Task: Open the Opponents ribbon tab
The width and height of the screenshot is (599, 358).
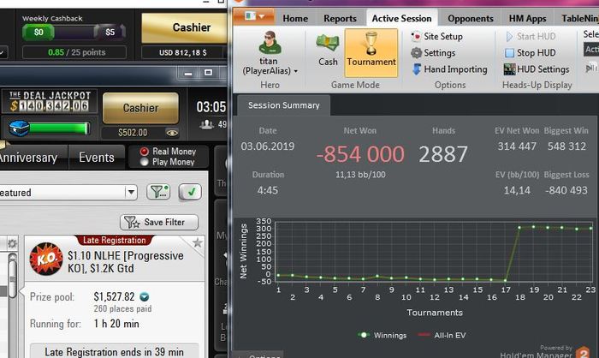Action: tap(471, 18)
